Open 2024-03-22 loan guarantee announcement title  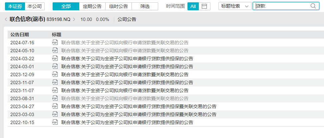tap(127, 59)
